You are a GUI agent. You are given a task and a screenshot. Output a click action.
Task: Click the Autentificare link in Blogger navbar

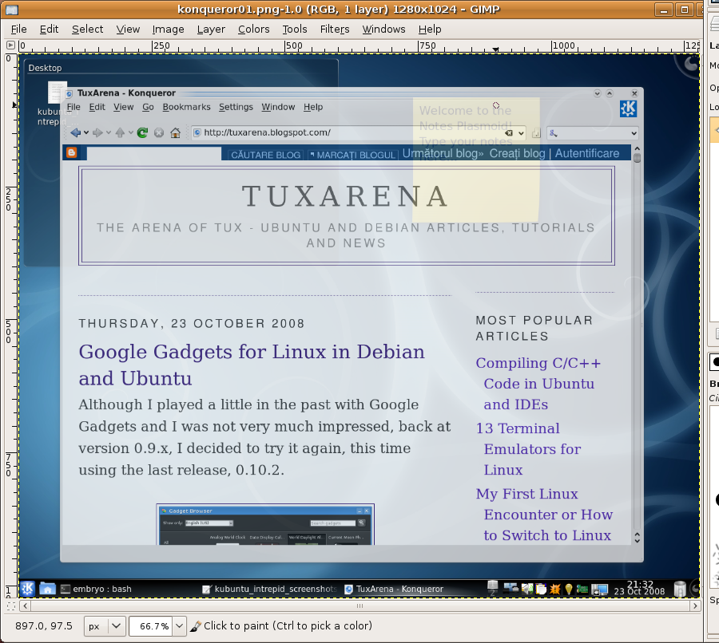pyautogui.click(x=587, y=153)
